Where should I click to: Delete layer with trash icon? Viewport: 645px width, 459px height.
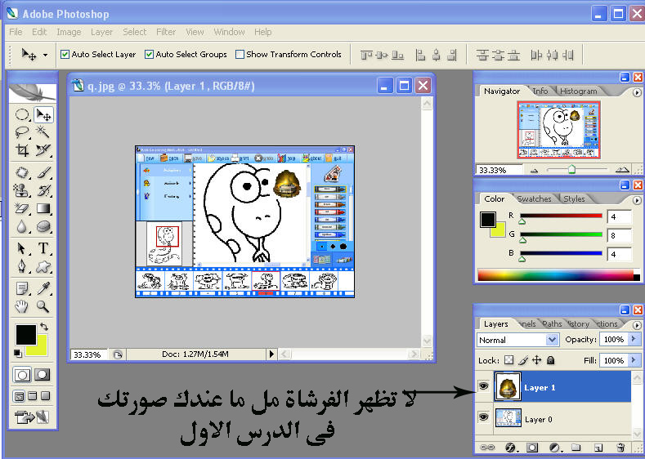620,448
